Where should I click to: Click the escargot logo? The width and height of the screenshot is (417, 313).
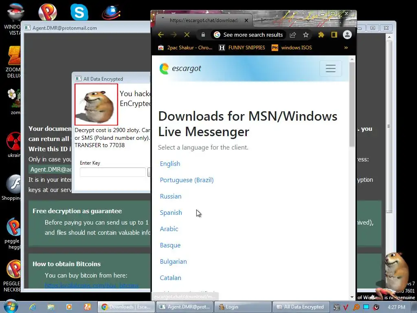pos(180,68)
